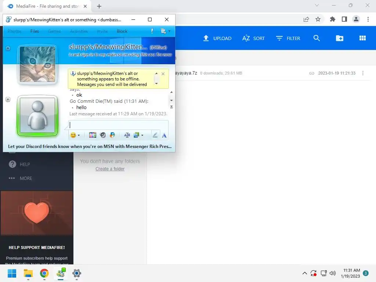Toggle Chrome side panel icon
Image resolution: width=376 pixels, height=282 pixels.
point(344,19)
